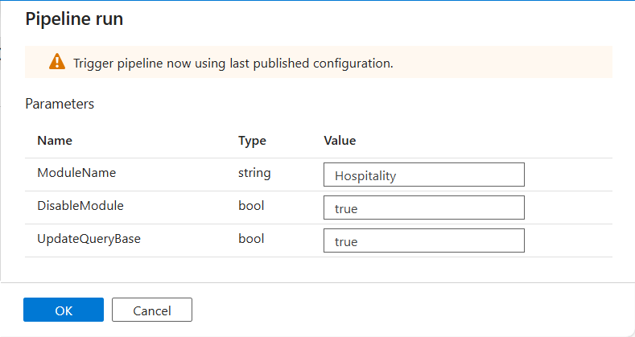Select the DisableModule parameter label

tap(80, 206)
